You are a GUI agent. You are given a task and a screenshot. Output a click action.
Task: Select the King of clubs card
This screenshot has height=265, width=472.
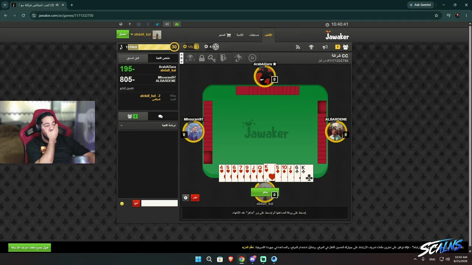pyautogui.click(x=307, y=173)
